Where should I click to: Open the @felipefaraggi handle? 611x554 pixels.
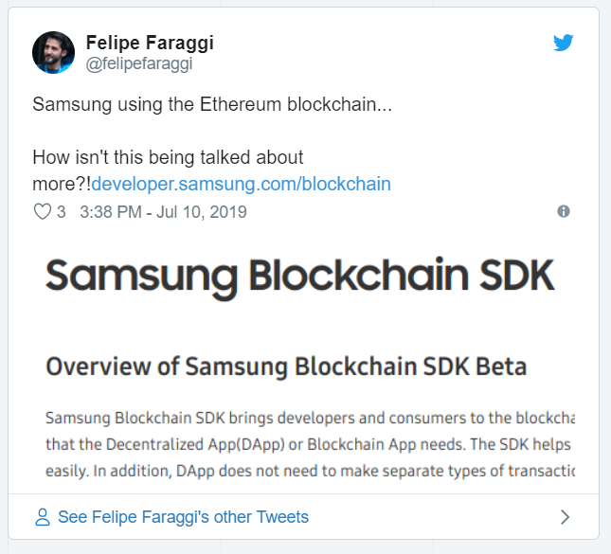pos(139,63)
